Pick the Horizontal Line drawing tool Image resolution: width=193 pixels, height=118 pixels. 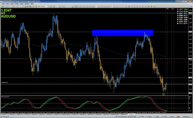[x=120, y=6]
